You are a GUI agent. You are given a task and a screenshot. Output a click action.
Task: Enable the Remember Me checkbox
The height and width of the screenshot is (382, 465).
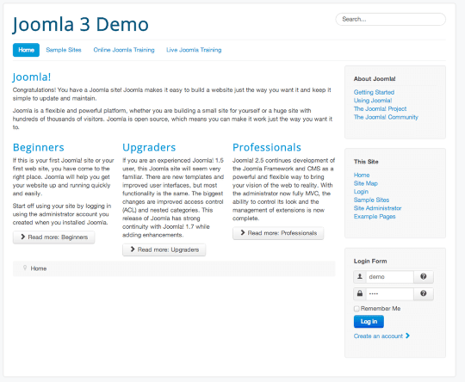pos(356,309)
